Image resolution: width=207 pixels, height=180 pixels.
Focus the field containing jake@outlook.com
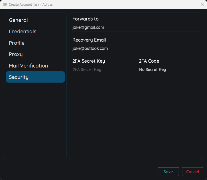[136, 49]
